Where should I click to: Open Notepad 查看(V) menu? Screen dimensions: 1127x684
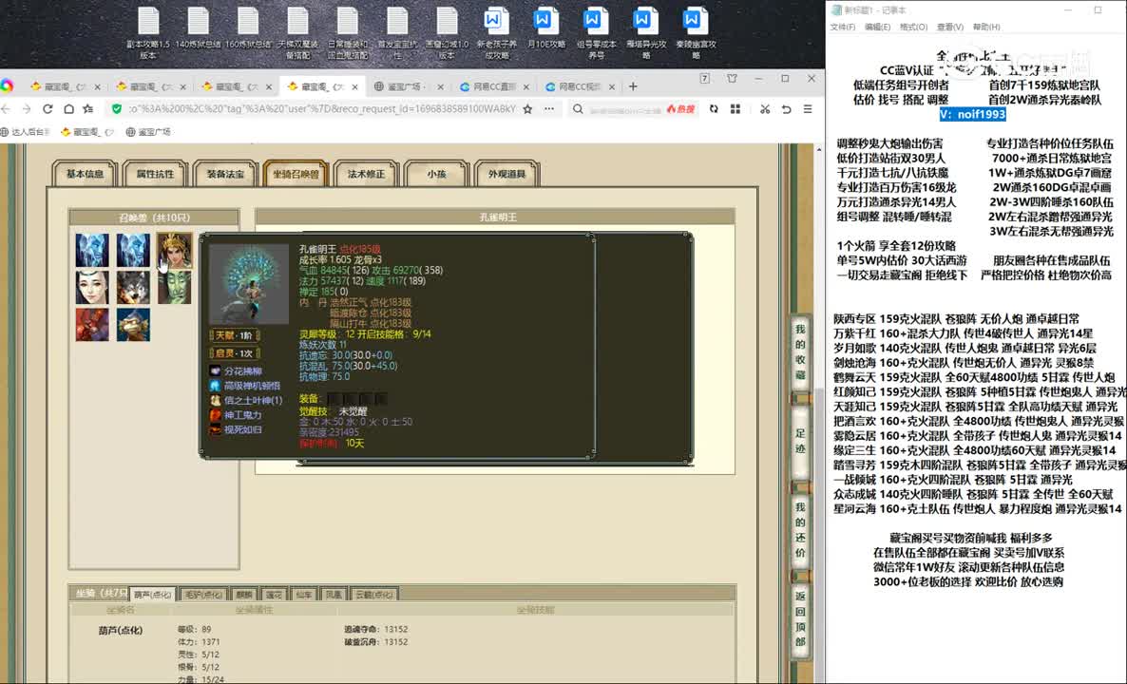tap(950, 27)
